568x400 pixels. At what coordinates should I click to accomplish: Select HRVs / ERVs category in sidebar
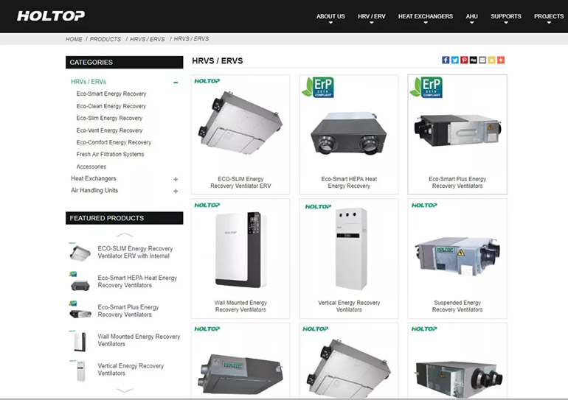(x=89, y=82)
